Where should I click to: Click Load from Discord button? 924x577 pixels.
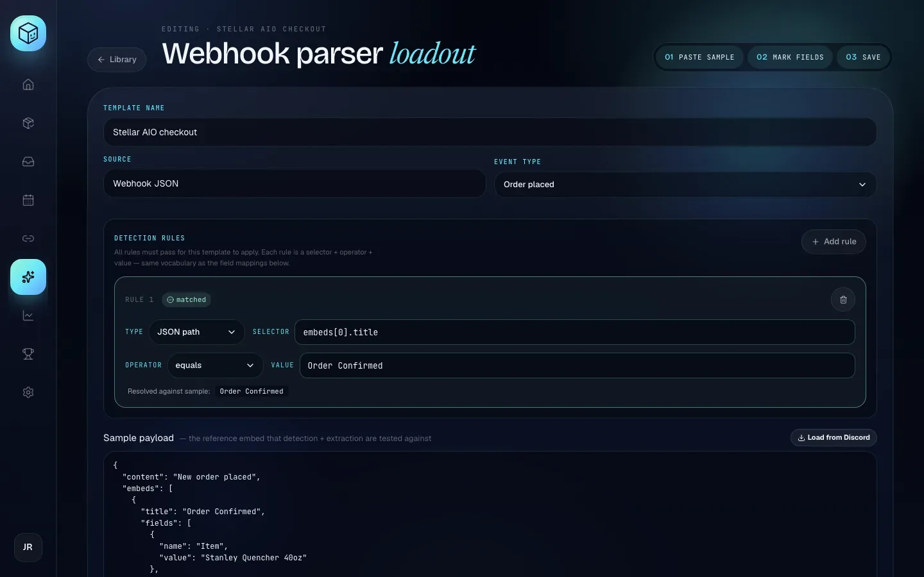pyautogui.click(x=834, y=437)
